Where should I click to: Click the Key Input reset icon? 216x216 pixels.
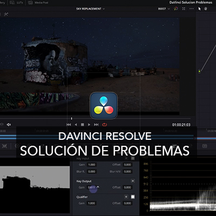coord(126,158)
